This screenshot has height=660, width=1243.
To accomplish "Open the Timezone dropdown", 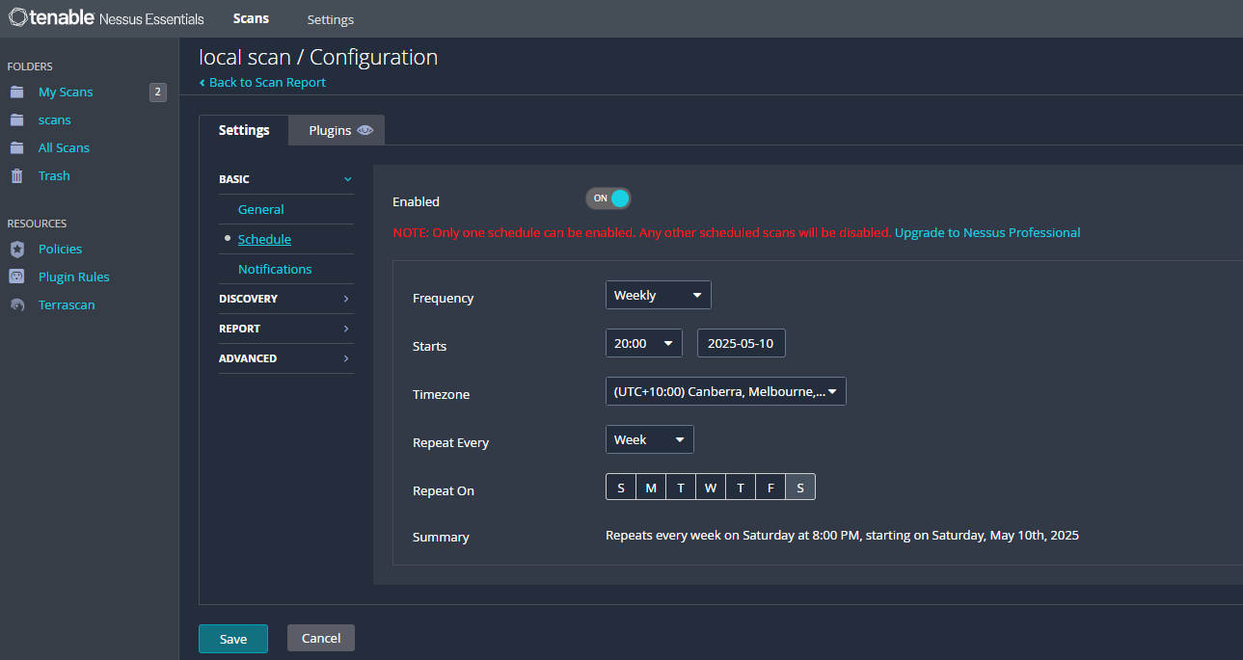I will click(x=726, y=391).
